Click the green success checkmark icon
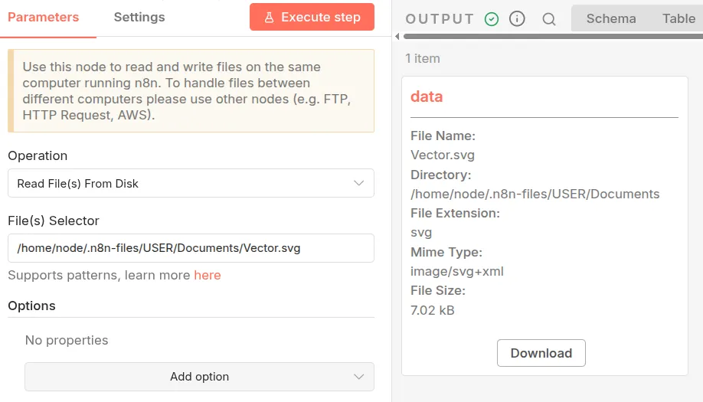This screenshot has height=402, width=703. (x=492, y=19)
